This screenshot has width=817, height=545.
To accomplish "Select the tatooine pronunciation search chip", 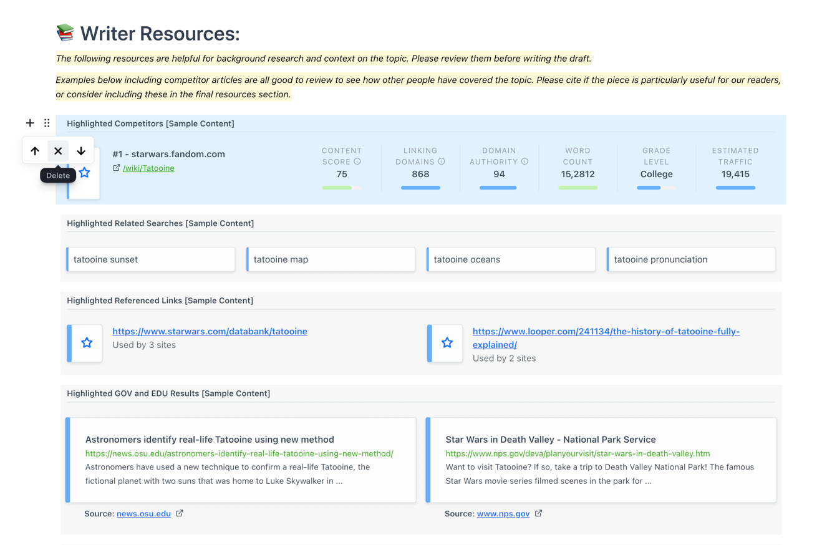I will (691, 259).
